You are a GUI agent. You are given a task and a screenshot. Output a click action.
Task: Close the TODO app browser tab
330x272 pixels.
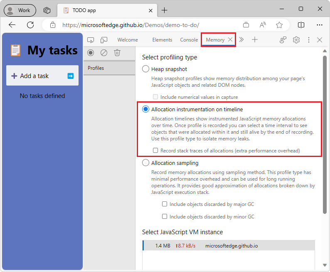click(x=151, y=10)
